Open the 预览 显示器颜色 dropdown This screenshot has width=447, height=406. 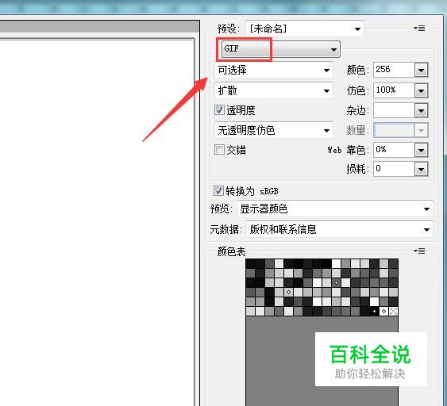[x=335, y=209]
